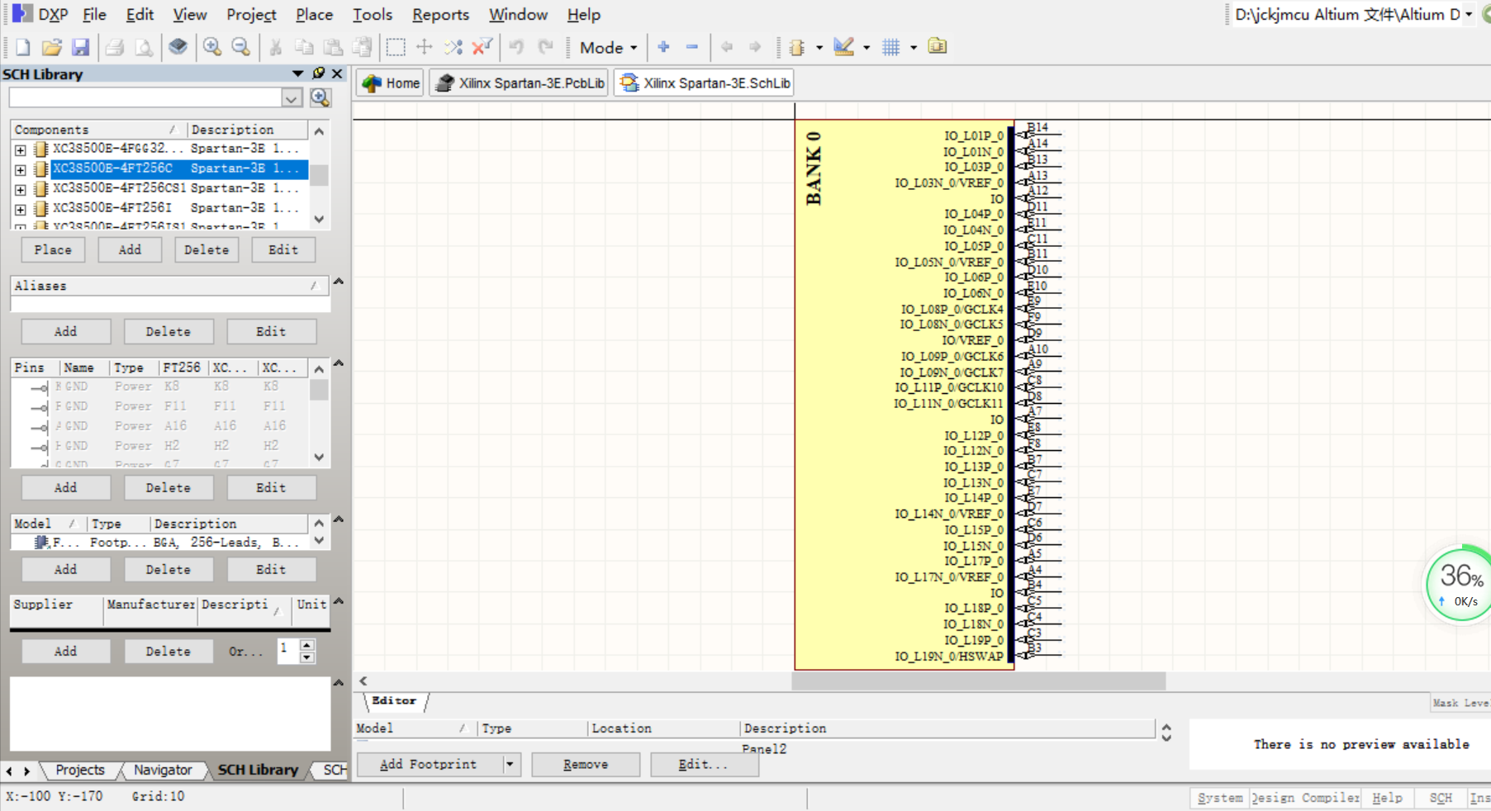Switch to the Home tab

(x=391, y=83)
